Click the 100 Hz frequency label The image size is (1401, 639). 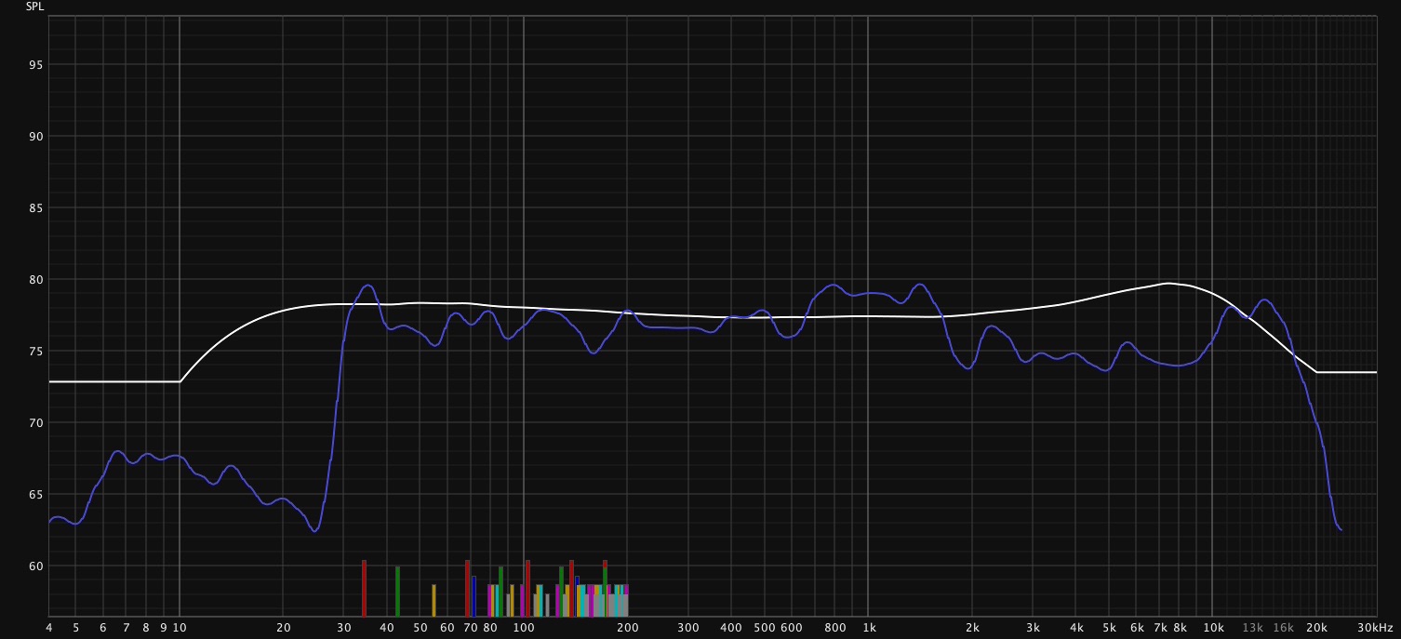click(x=524, y=628)
